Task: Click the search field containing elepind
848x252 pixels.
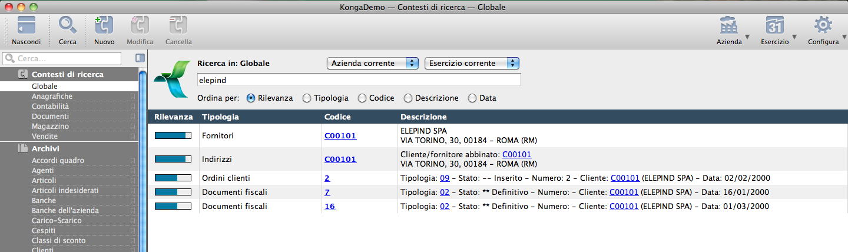Action: [359, 79]
